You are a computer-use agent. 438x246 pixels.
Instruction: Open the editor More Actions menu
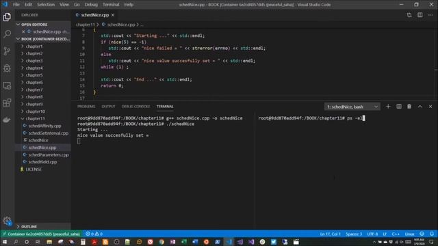coord(430,15)
